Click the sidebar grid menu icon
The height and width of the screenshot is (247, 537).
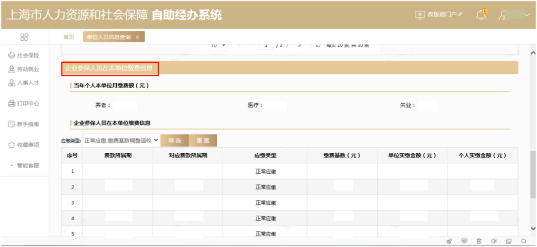(24, 37)
